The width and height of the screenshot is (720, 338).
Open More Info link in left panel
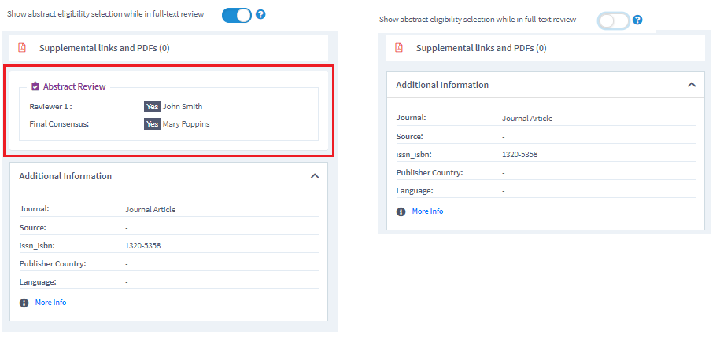(x=50, y=303)
